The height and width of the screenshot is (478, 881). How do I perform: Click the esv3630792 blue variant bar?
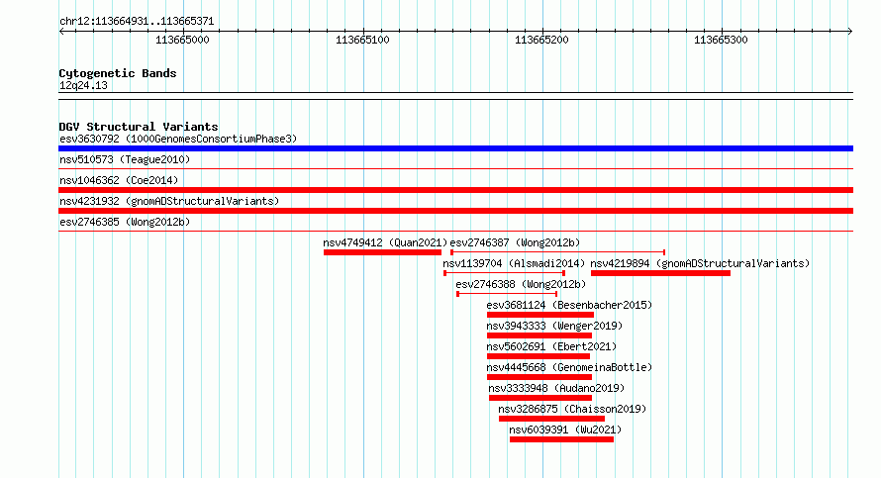point(455,148)
